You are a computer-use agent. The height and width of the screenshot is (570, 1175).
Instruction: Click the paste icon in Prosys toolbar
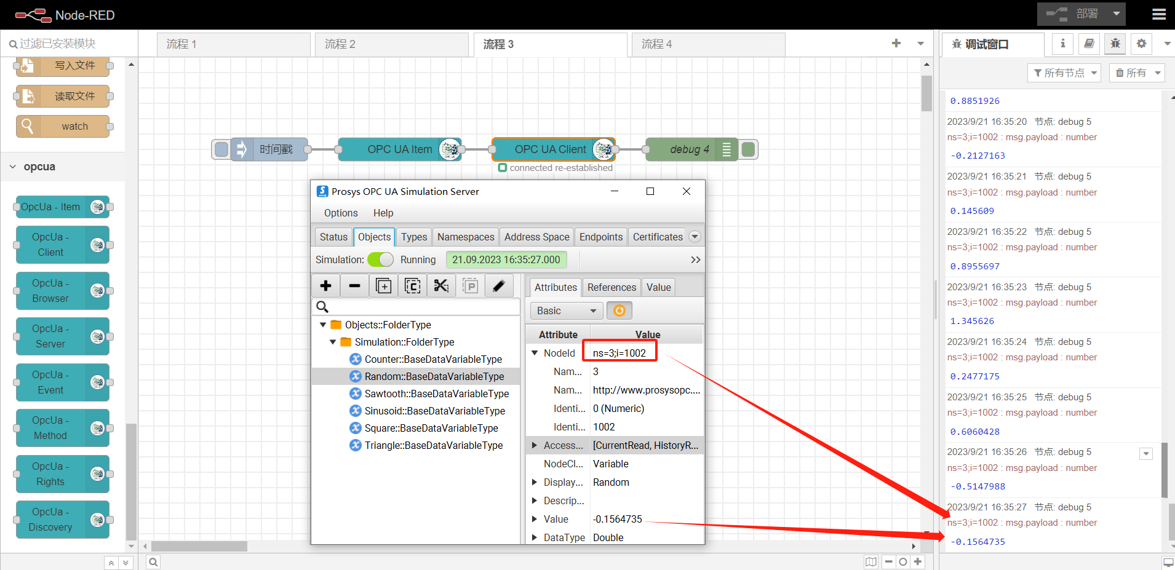pos(470,286)
